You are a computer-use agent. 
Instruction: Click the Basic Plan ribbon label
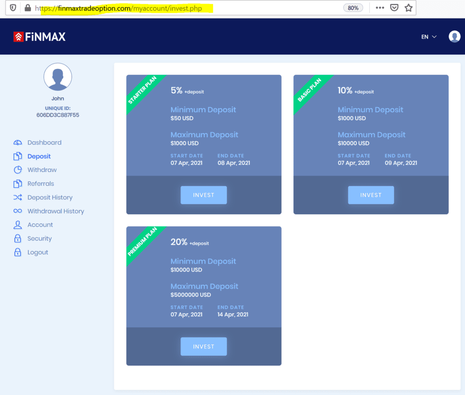coord(309,90)
